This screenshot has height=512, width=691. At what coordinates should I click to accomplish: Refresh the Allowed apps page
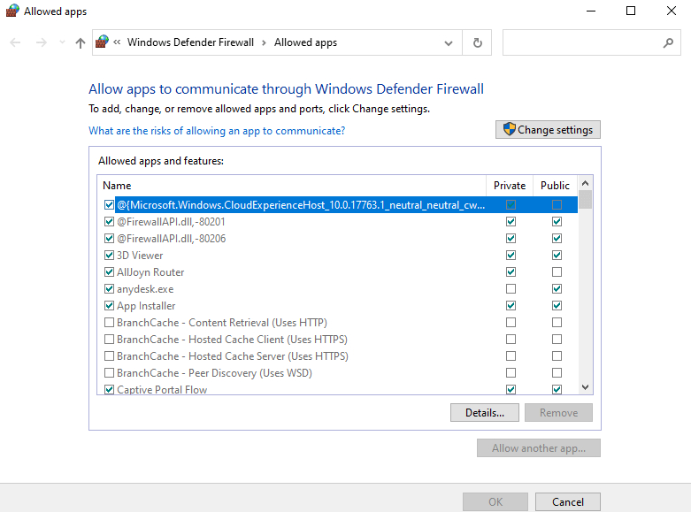[x=477, y=42]
